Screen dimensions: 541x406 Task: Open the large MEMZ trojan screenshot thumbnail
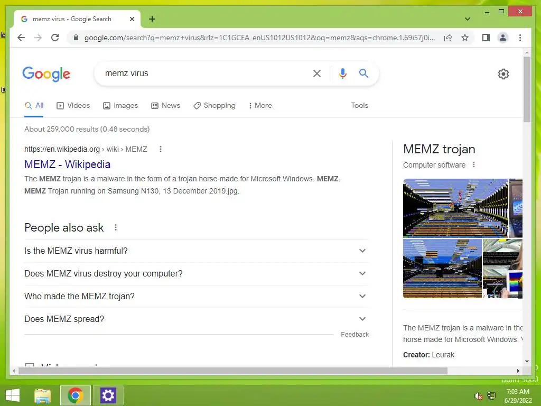pos(455,208)
